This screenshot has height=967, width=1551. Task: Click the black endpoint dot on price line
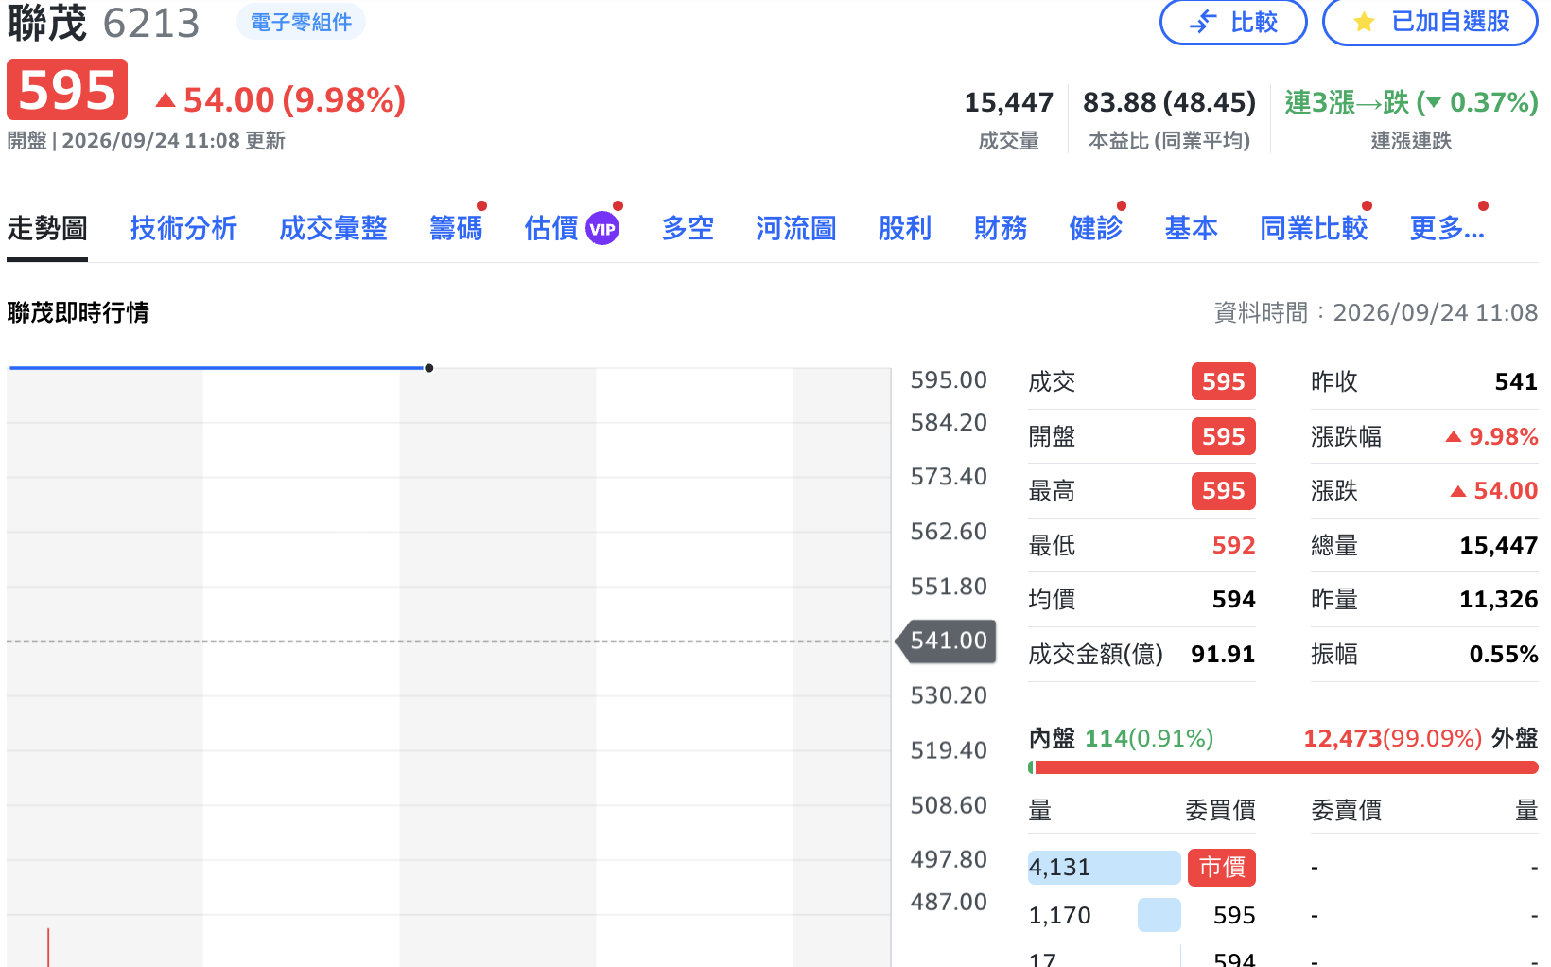(x=429, y=368)
